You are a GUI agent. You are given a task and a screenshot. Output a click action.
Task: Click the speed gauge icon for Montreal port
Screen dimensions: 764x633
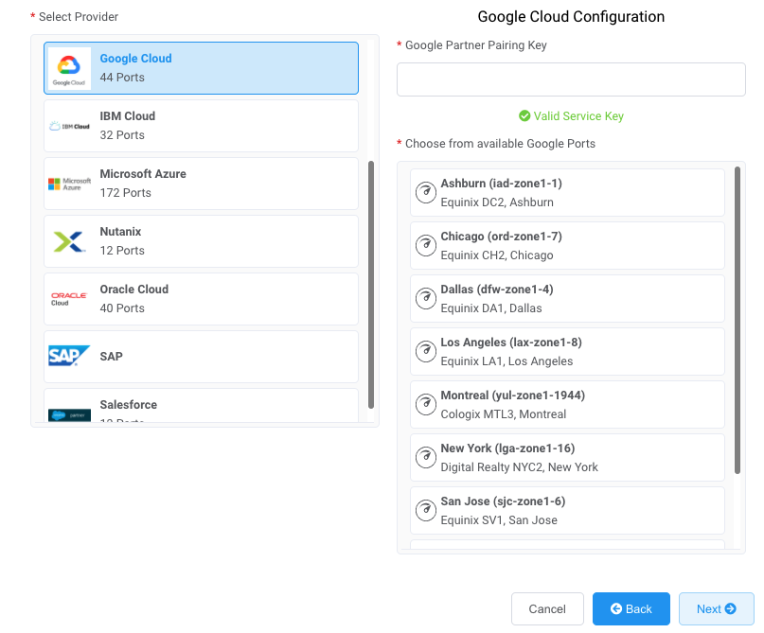pyautogui.click(x=426, y=405)
